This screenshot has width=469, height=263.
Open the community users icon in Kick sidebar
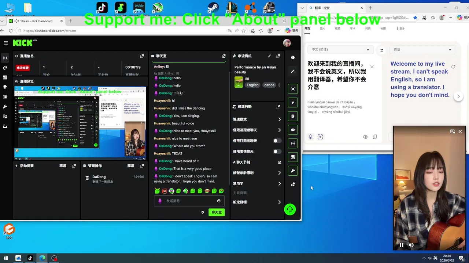(5, 117)
